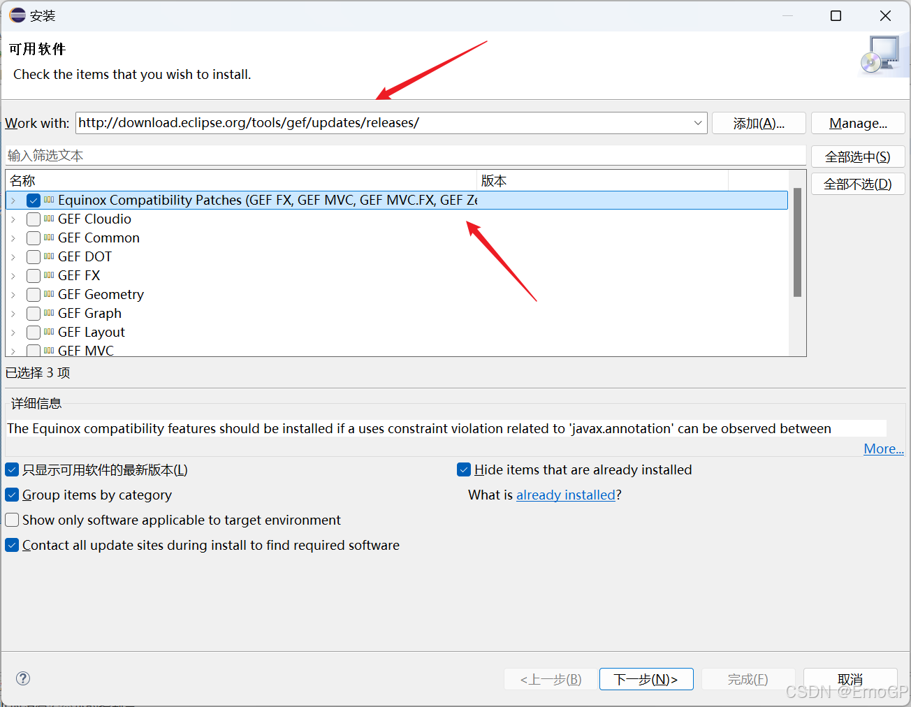Open the Work with URL dropdown arrow
The width and height of the screenshot is (911, 707).
[x=698, y=123]
